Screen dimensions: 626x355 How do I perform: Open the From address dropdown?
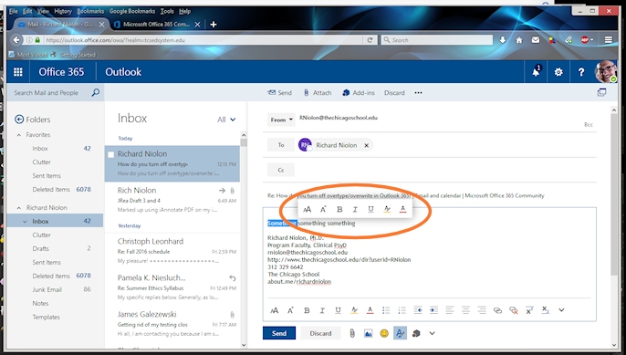click(281, 120)
